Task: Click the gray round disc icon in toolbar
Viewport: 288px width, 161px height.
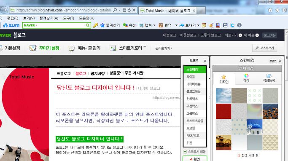Action: 239,25
